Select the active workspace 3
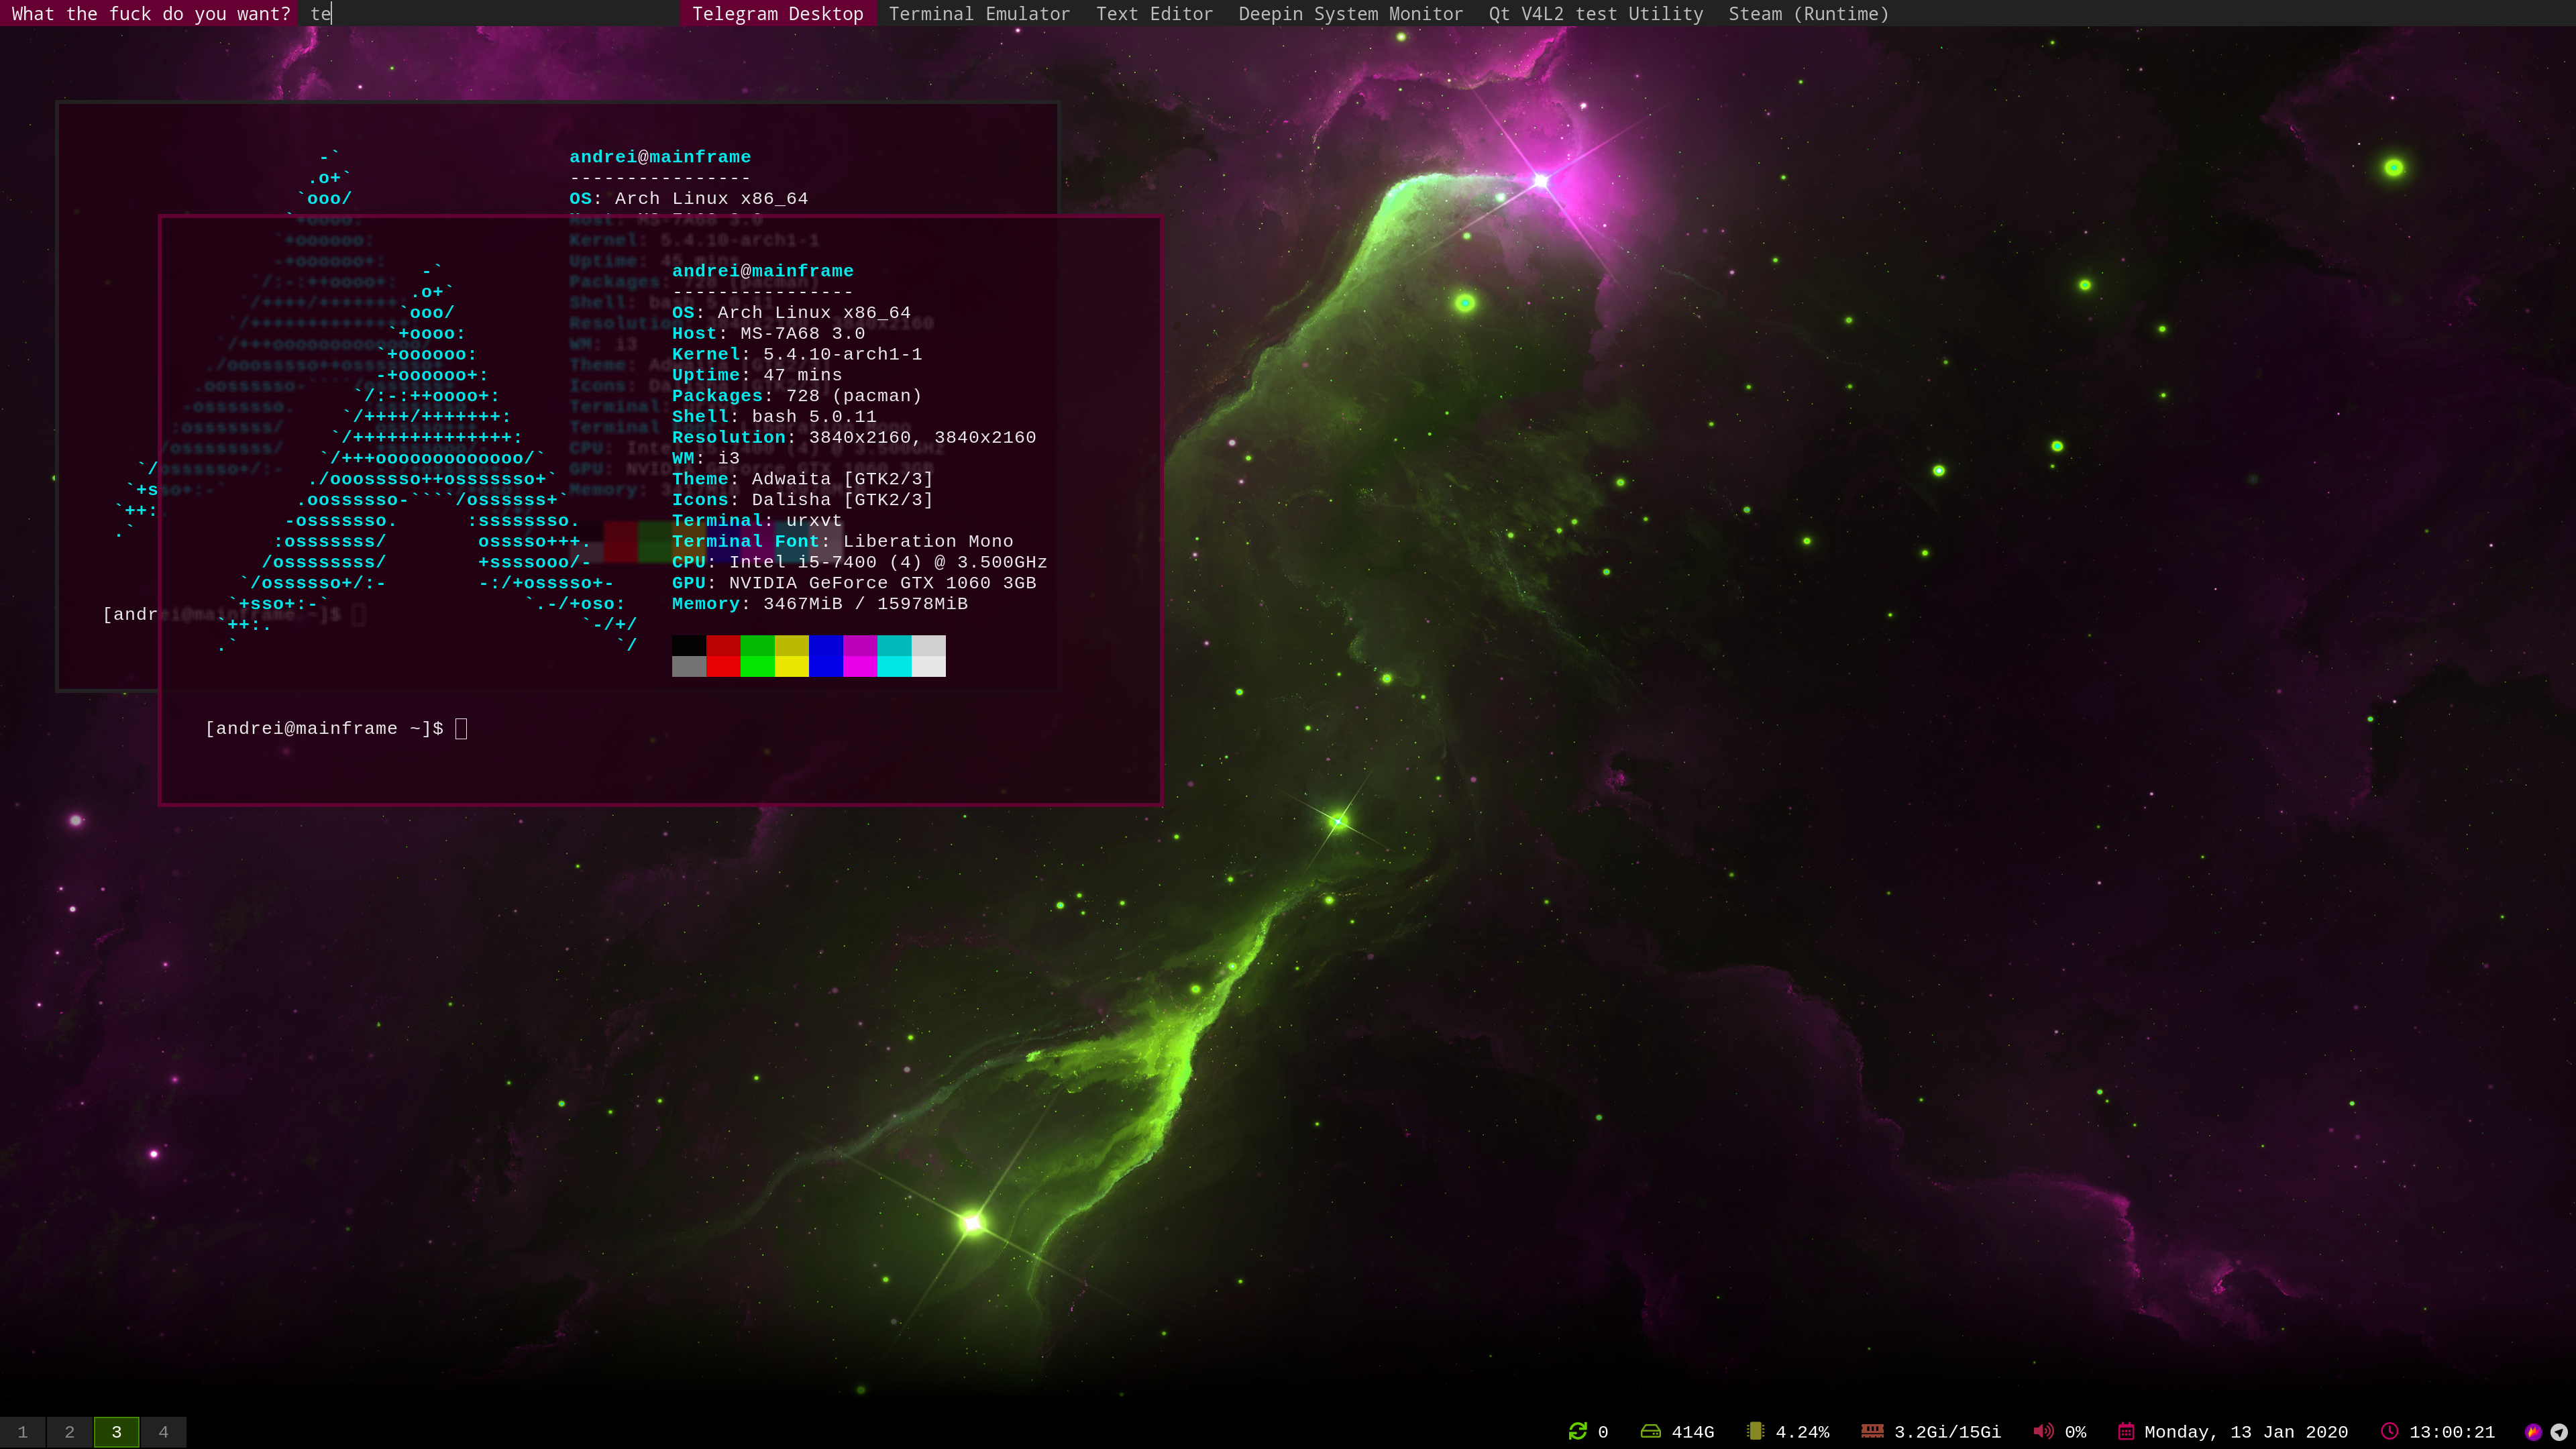This screenshot has width=2576, height=1449. pyautogui.click(x=117, y=1432)
